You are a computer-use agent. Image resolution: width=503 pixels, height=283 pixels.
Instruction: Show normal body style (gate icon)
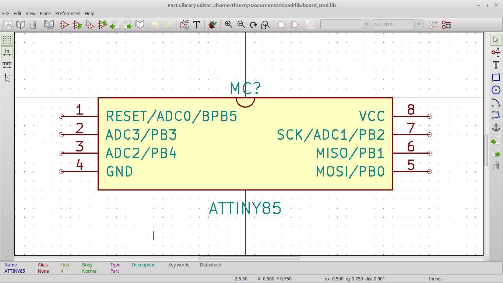coord(281,25)
